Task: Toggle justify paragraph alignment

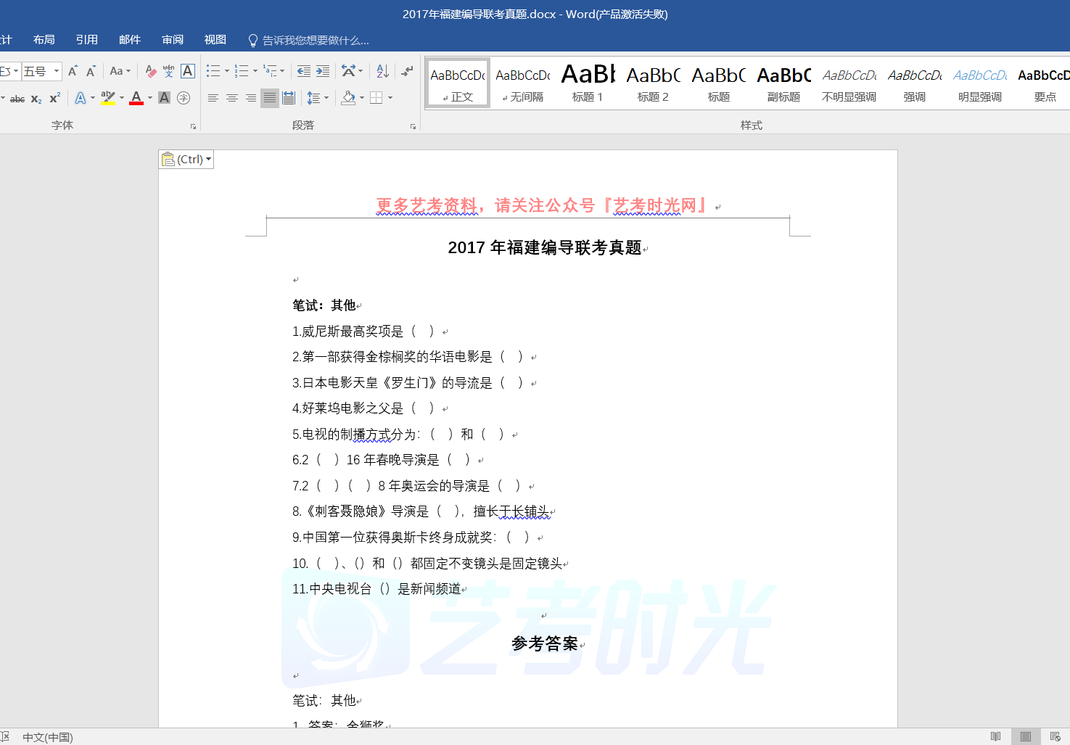Action: coord(269,98)
